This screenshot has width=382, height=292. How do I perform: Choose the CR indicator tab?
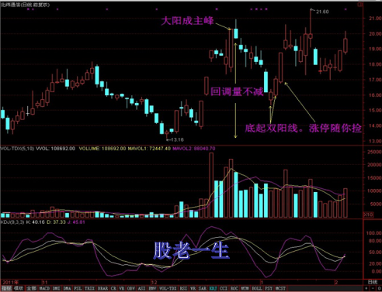click(113, 288)
